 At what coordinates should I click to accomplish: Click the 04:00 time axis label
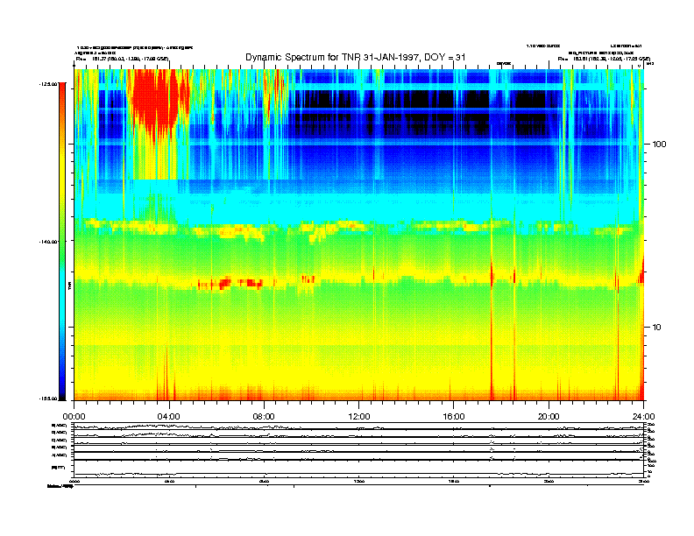[169, 417]
